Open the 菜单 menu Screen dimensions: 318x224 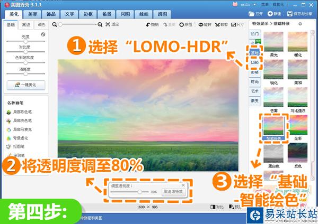264,4
